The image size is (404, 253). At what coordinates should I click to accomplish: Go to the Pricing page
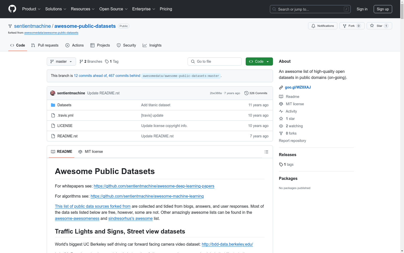pos(166,9)
